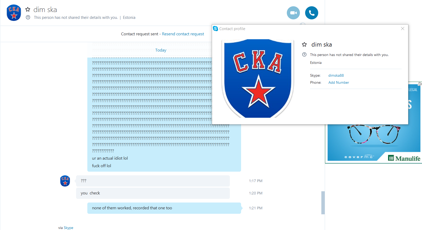The width and height of the screenshot is (422, 230).
Task: Click the ad choices icon on the advertisement
Action: [x=420, y=84]
